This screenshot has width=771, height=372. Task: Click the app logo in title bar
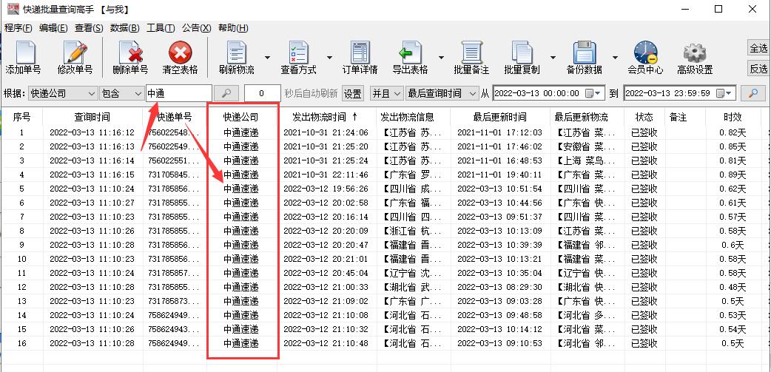(x=13, y=9)
